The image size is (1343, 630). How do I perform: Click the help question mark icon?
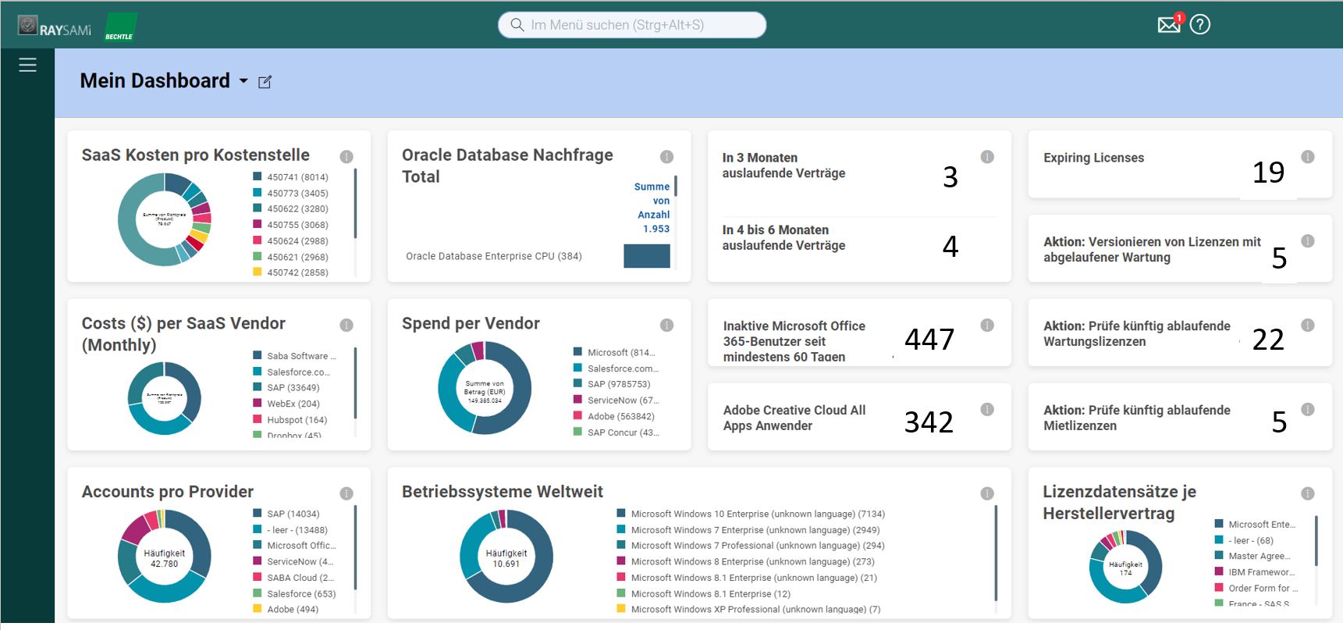(1200, 25)
